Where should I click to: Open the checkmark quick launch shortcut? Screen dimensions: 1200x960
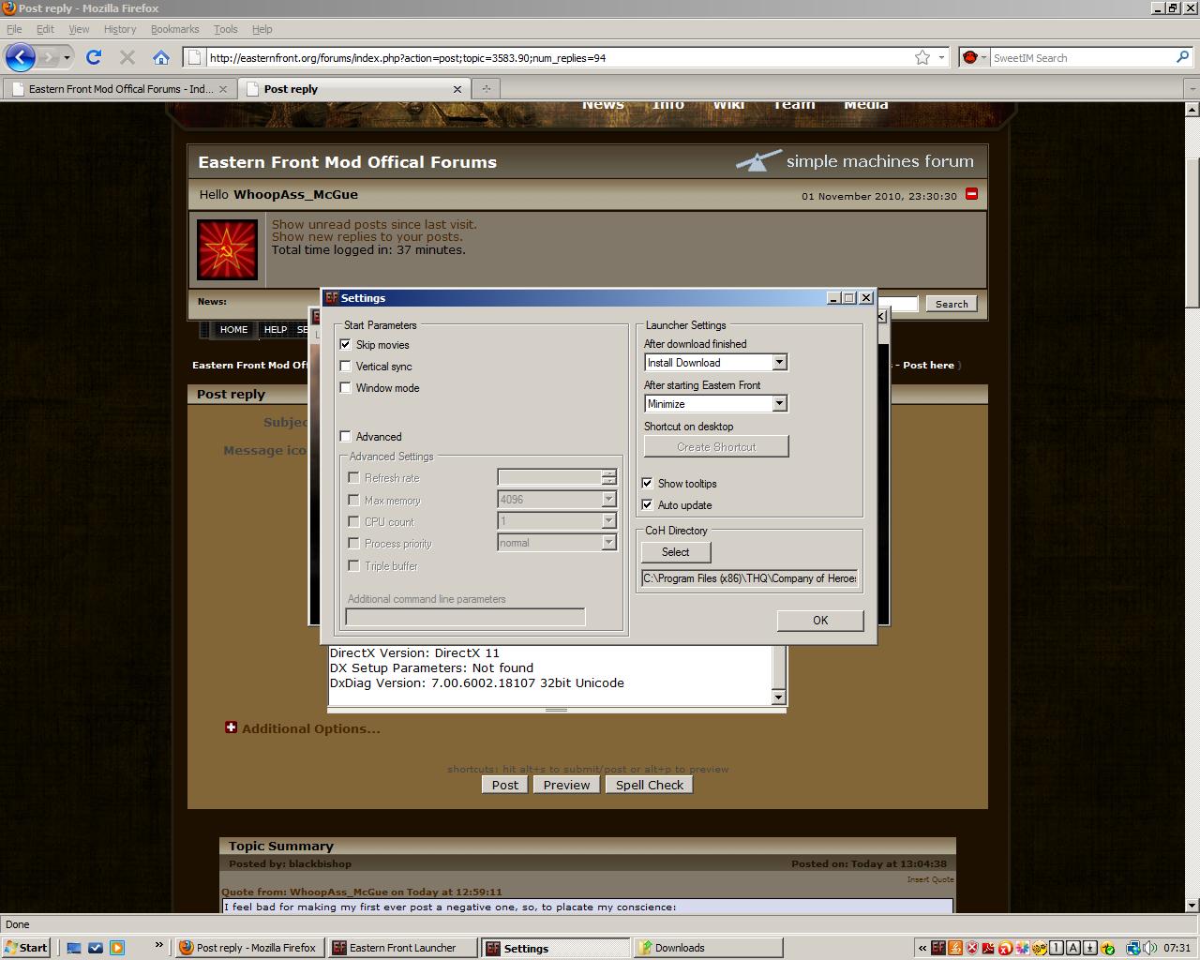click(x=96, y=948)
